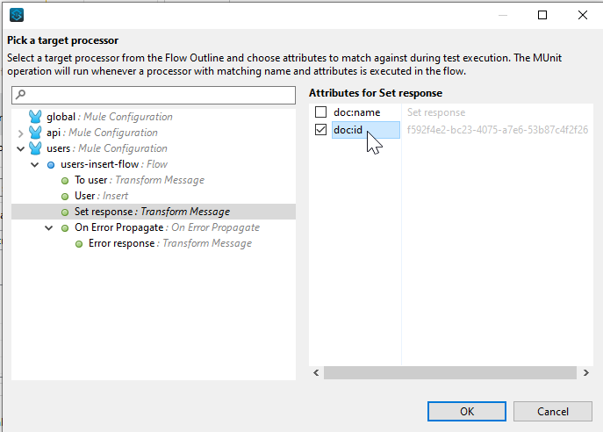Enable the doc:name attribute checkbox
603x432 pixels.
pos(320,112)
